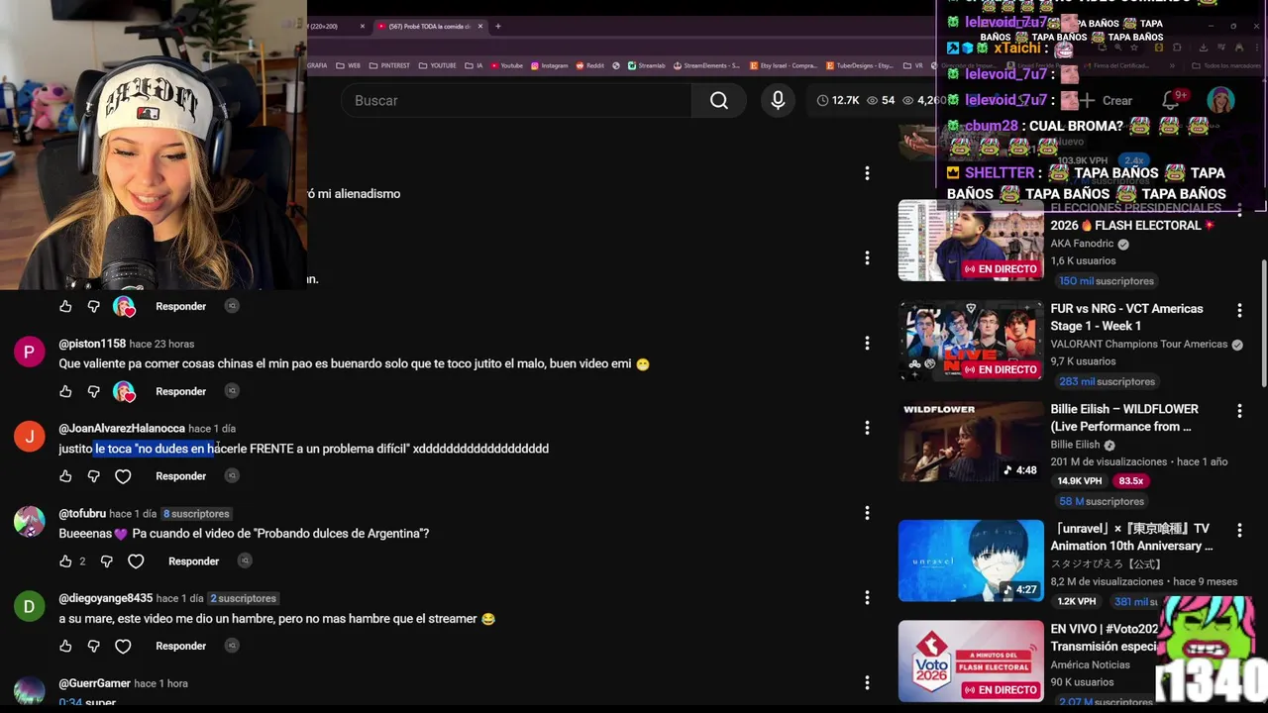Open options for unravel anniversary video
This screenshot has width=1268, height=713.
[x=1239, y=530]
